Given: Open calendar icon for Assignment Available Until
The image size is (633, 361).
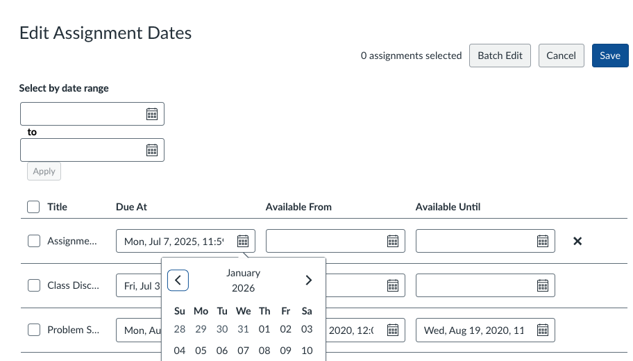Looking at the screenshot, I should [x=543, y=242].
